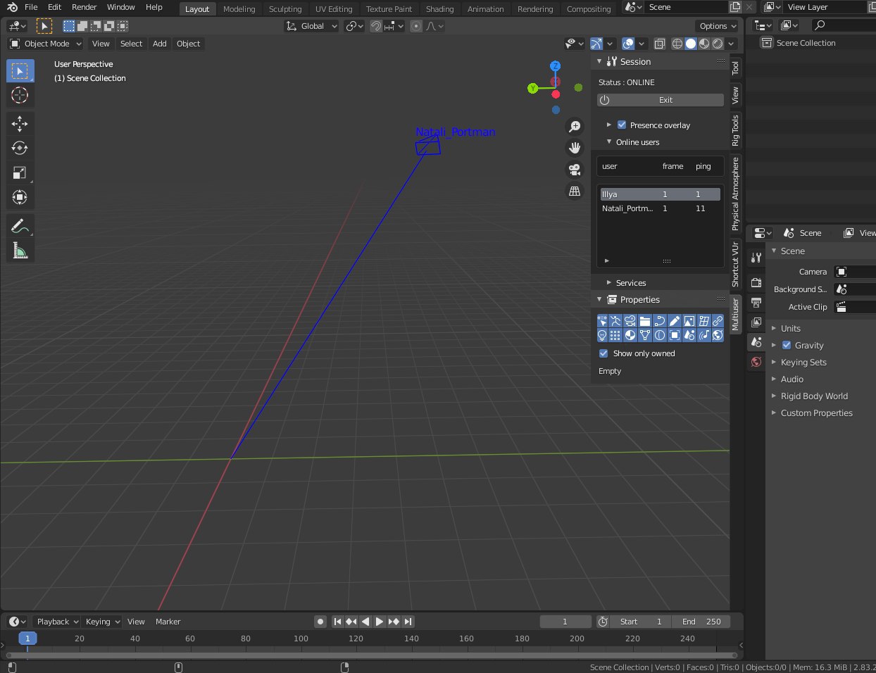Pick the Measure tool

20,250
